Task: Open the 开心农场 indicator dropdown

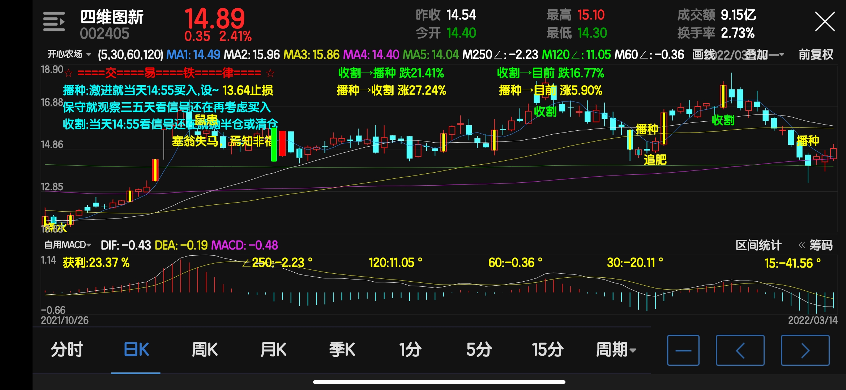Action: coord(69,55)
